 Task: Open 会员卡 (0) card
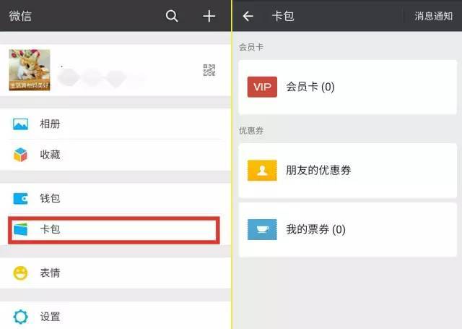(x=348, y=87)
